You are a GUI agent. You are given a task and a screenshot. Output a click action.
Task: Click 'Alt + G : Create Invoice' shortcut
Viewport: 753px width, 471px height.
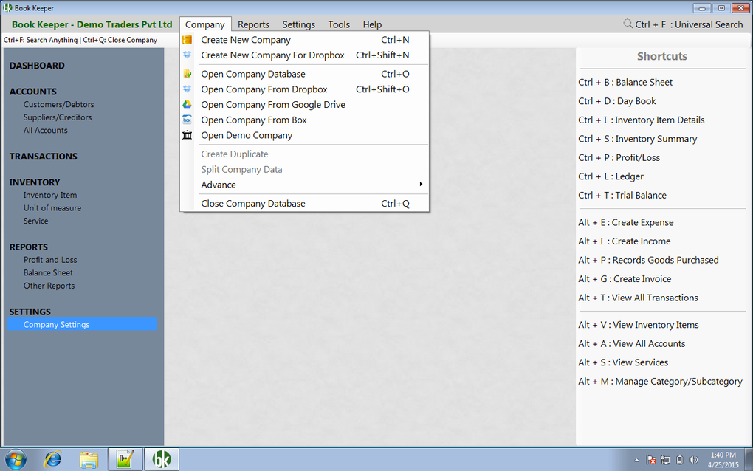click(x=625, y=278)
